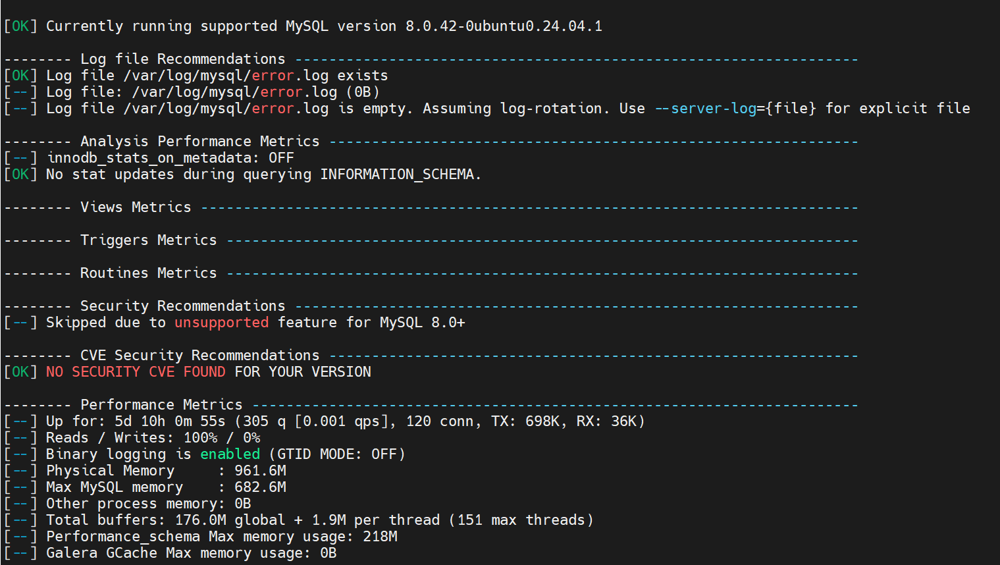The height and width of the screenshot is (565, 1000).
Task: Click the --server-log option text
Action: coord(705,109)
